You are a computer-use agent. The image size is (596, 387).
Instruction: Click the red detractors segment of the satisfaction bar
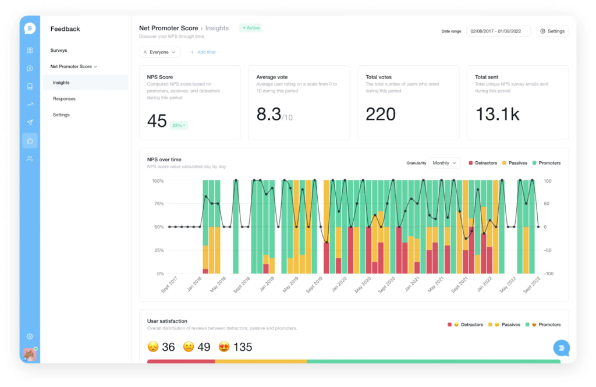click(x=181, y=361)
